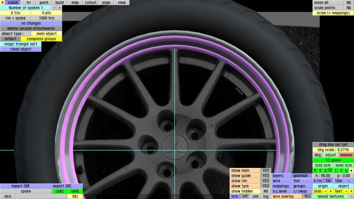Run magic triangle sort
354x199 pixels.
(21, 44)
